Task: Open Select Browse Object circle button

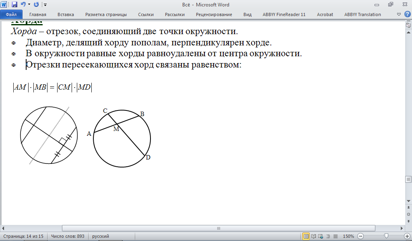Action: (x=408, y=214)
